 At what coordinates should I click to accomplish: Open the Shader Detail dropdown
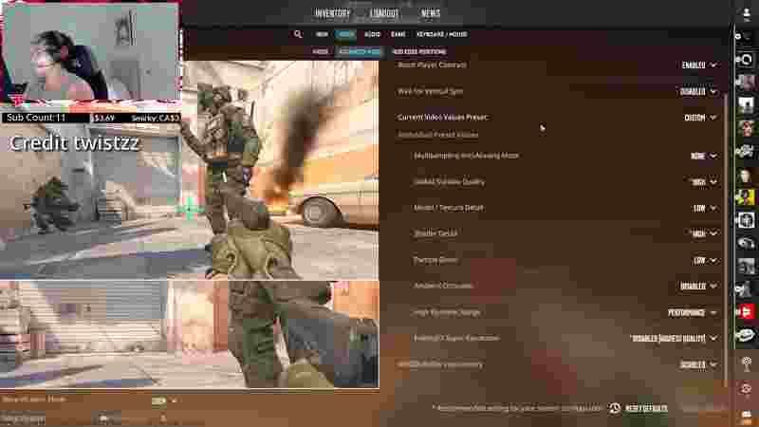point(704,233)
